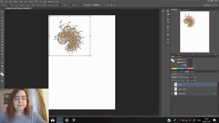Select the Zoom tool in the toolbox
The height and width of the screenshot is (123, 219).
[x=2, y=69]
